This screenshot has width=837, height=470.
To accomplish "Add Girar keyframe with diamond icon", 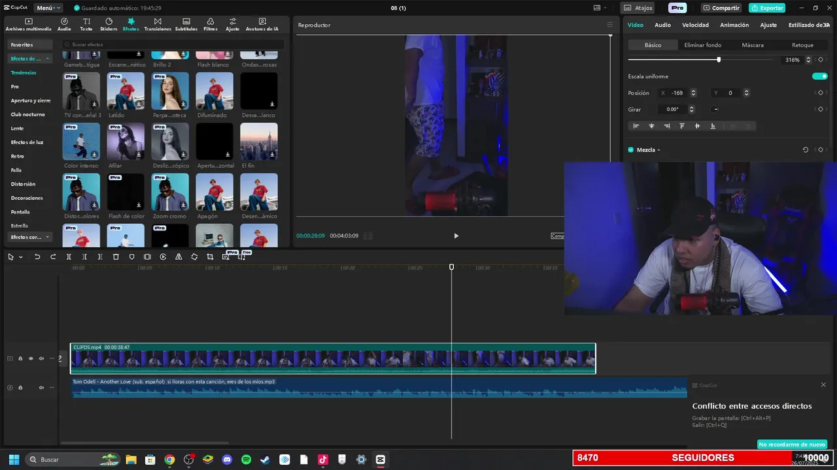I will 821,109.
